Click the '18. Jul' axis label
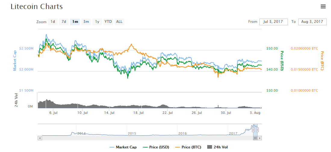This screenshot has height=152, width=331. coord(138,113)
